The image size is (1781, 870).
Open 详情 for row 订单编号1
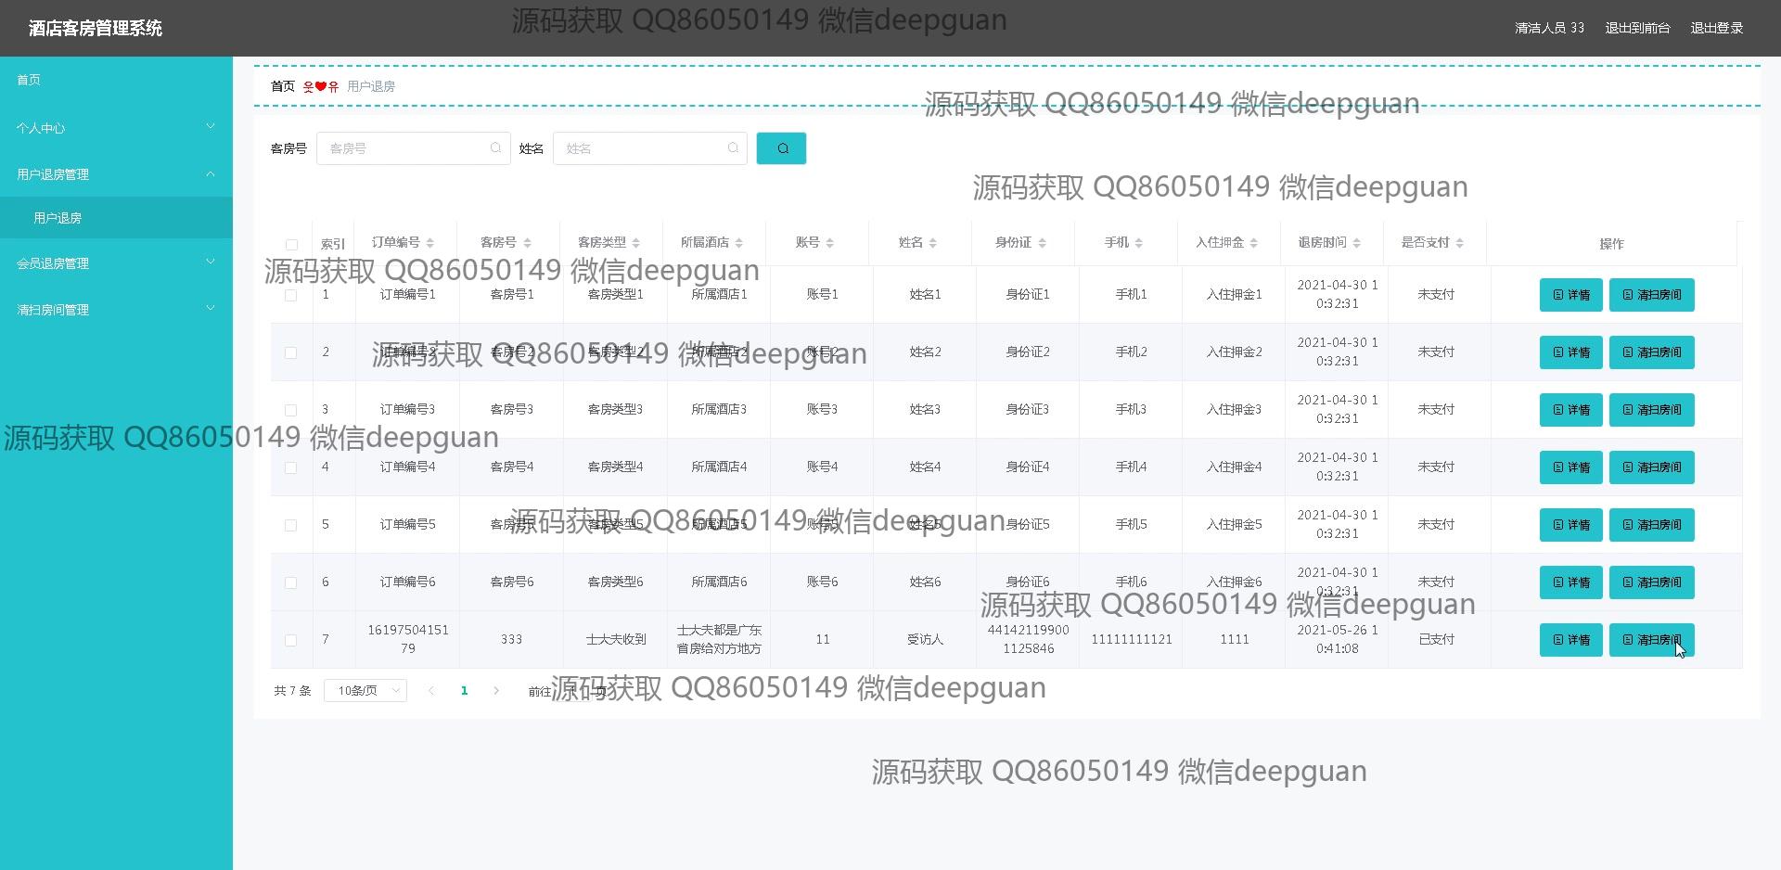(1571, 295)
